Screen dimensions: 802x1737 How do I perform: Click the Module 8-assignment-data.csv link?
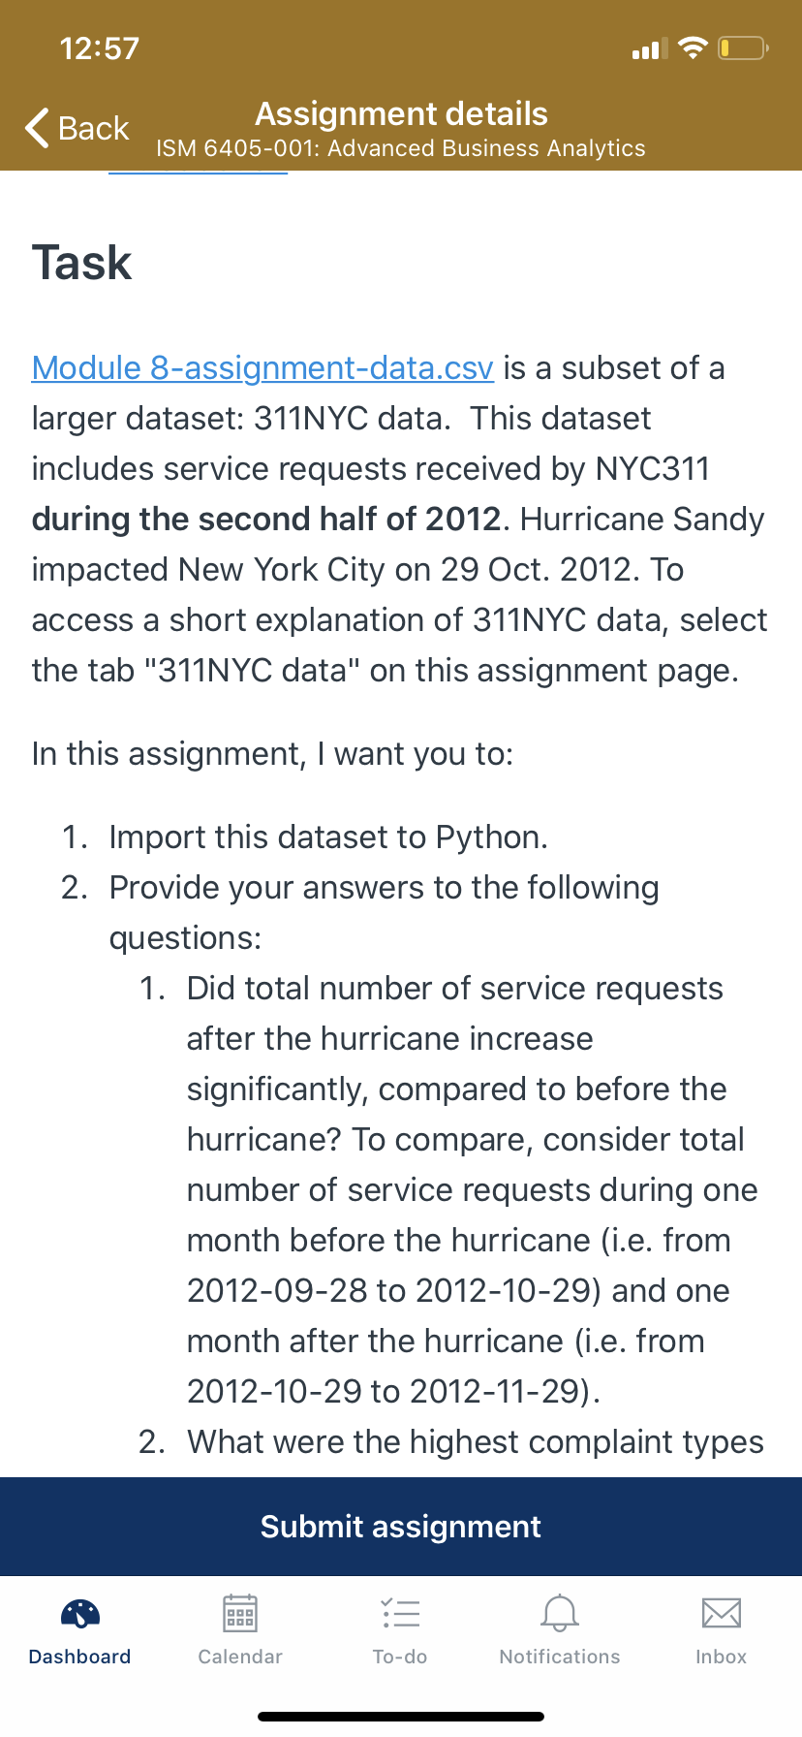click(x=262, y=368)
